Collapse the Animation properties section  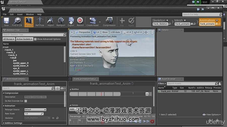pos(4,106)
